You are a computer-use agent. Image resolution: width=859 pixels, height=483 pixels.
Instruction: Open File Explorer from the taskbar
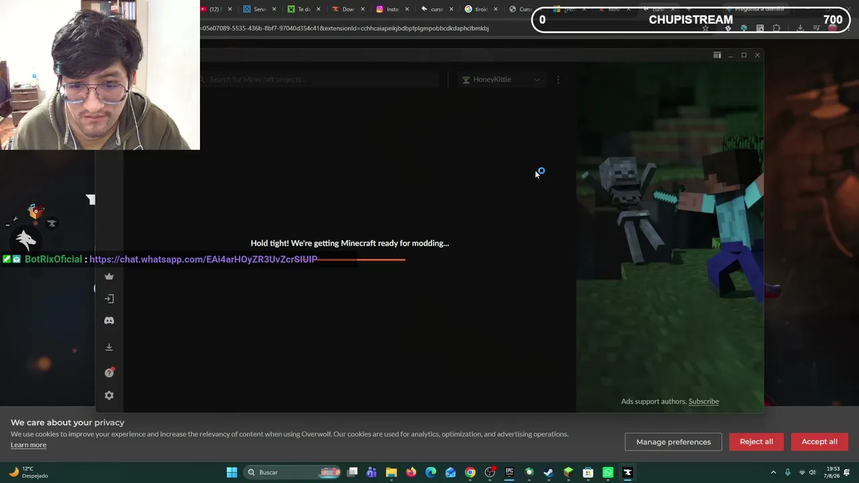click(391, 472)
